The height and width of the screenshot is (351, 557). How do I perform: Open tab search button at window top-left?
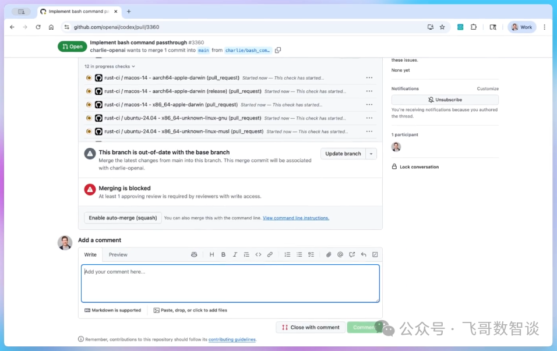click(22, 12)
